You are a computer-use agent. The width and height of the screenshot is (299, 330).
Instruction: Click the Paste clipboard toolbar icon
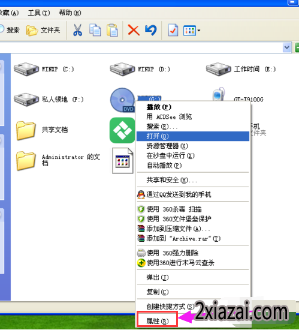tap(112, 30)
